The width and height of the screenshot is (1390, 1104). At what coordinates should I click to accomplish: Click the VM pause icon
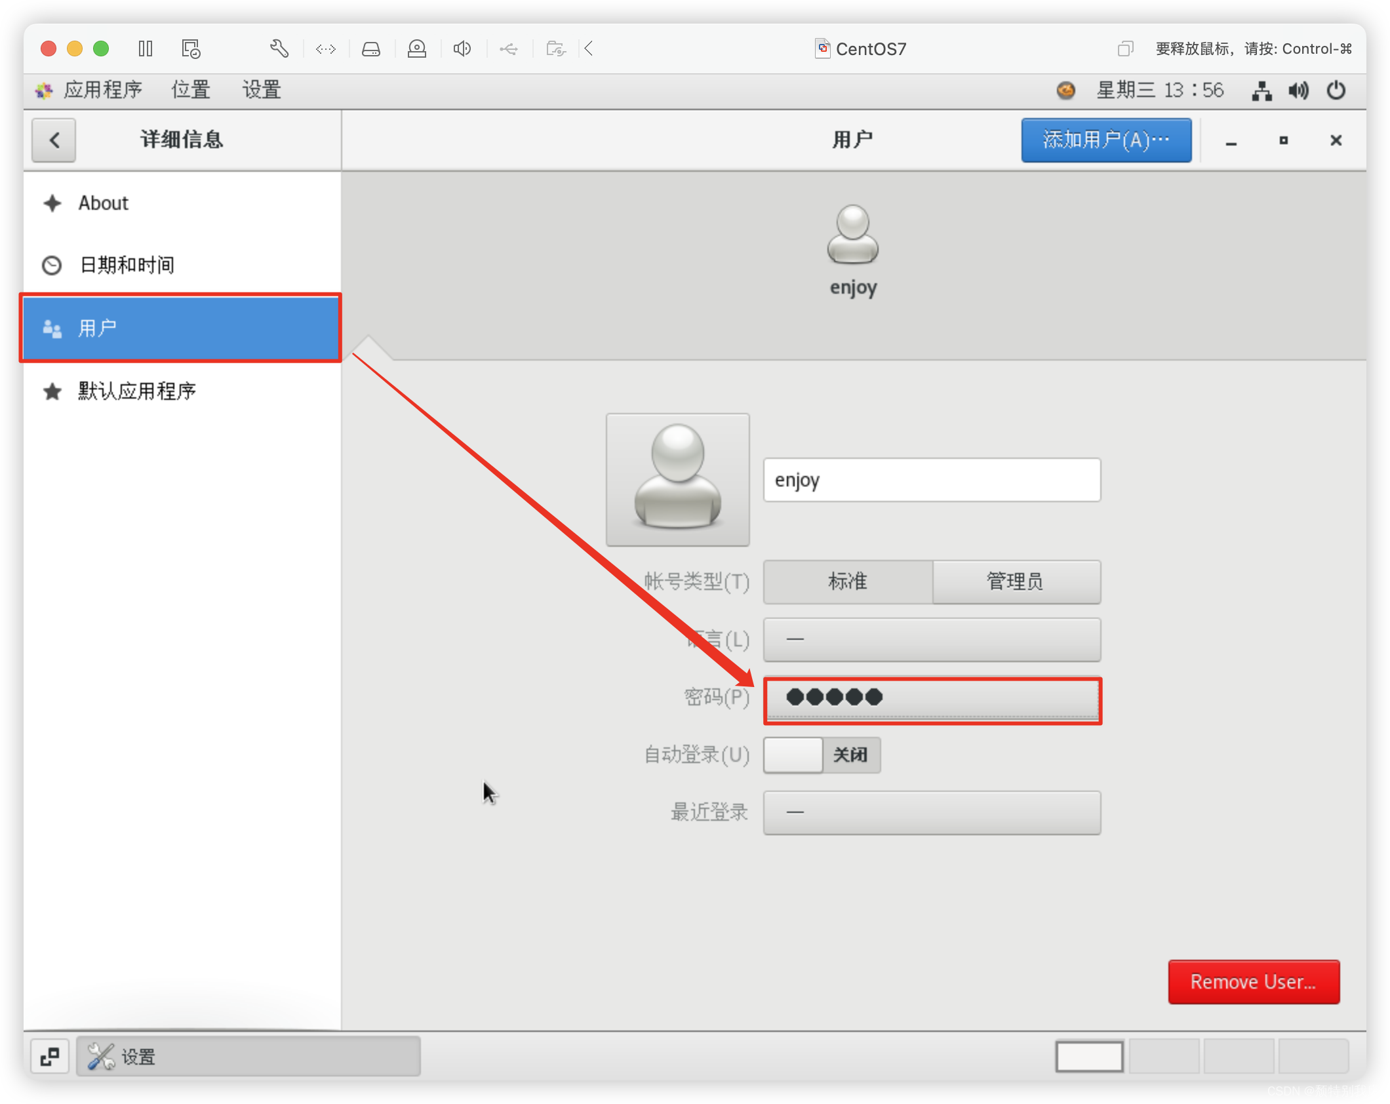click(146, 49)
